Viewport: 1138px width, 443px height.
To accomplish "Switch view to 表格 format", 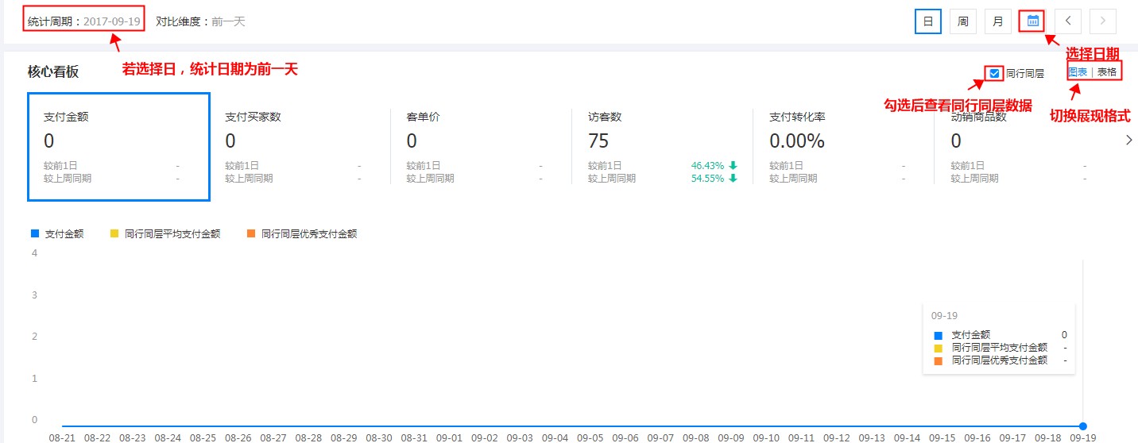I will [1107, 71].
